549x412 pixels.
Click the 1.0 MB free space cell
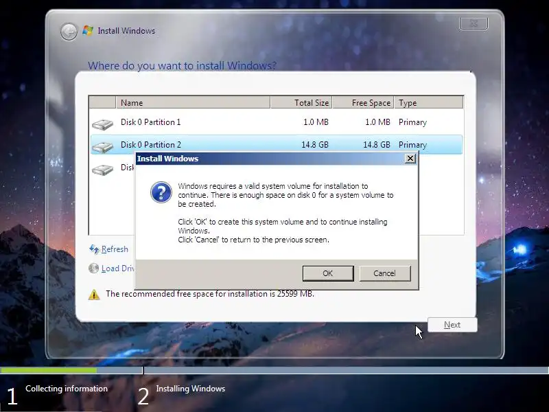click(x=377, y=122)
